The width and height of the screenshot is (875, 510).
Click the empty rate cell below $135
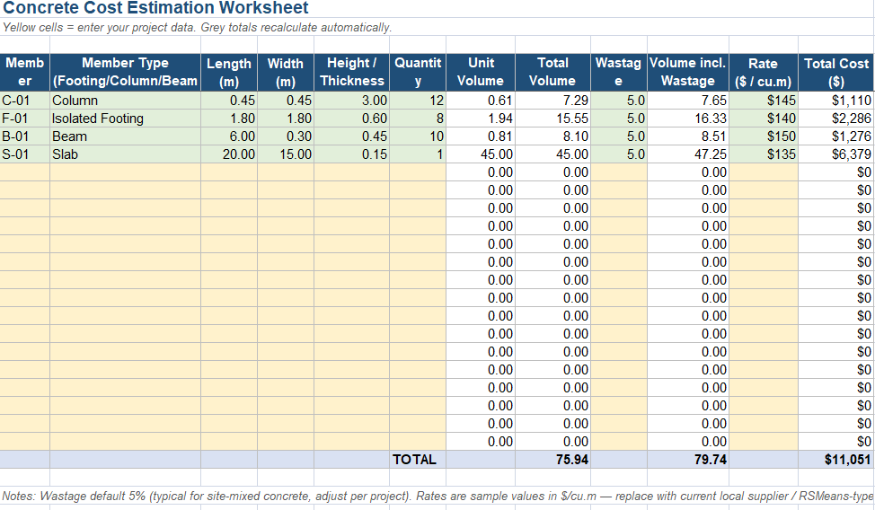pyautogui.click(x=764, y=171)
